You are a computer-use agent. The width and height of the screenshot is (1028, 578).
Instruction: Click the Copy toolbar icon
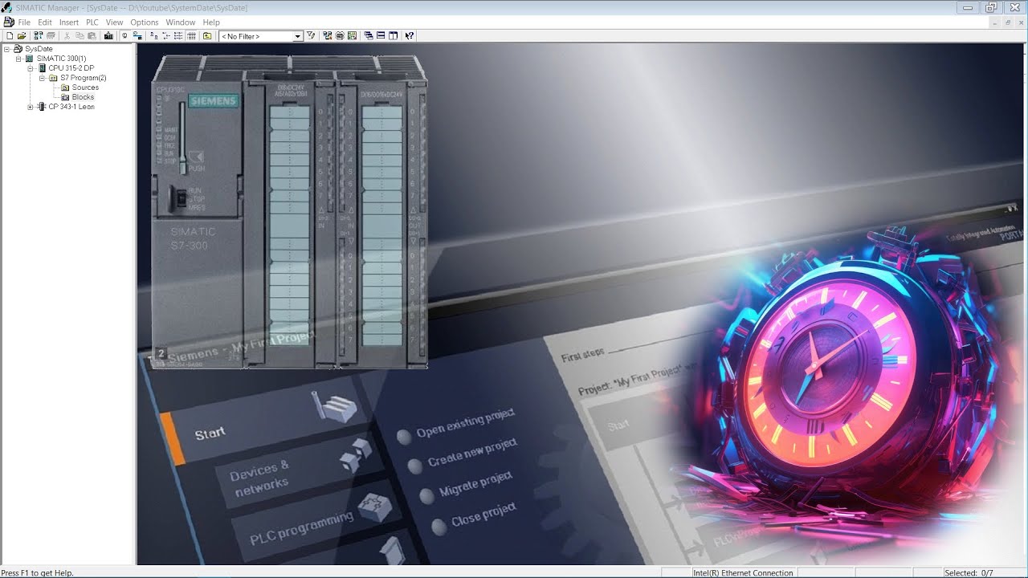coord(80,36)
